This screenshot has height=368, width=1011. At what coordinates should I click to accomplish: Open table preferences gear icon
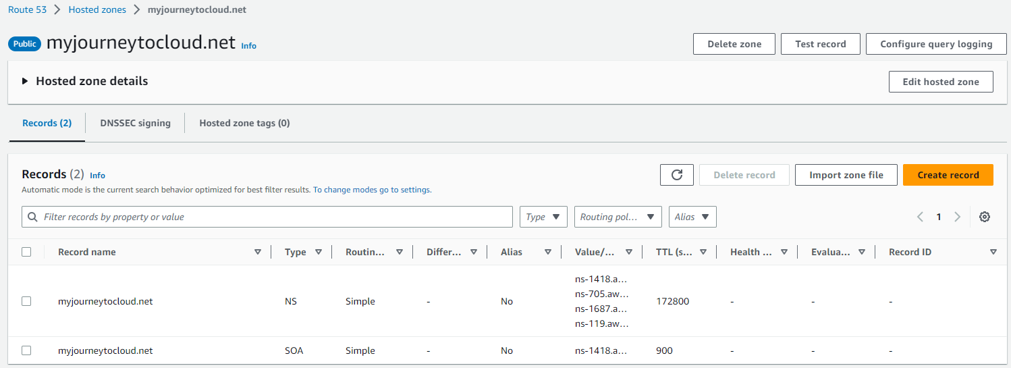tap(985, 217)
